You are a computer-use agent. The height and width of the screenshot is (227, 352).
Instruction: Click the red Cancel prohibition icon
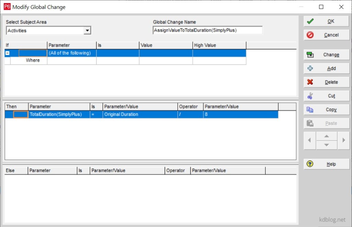[310, 34]
